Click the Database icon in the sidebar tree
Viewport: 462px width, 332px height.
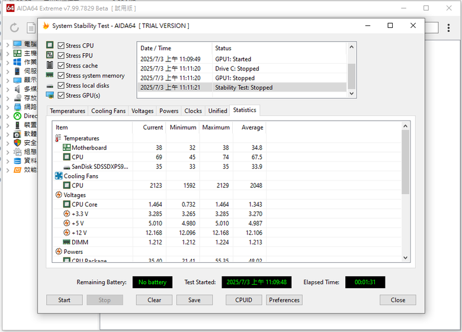(x=17, y=161)
